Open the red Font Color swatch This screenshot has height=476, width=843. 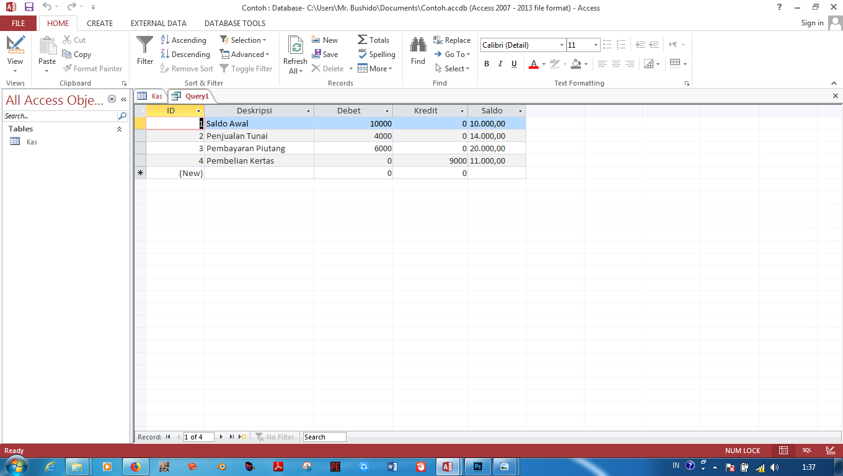[x=533, y=64]
